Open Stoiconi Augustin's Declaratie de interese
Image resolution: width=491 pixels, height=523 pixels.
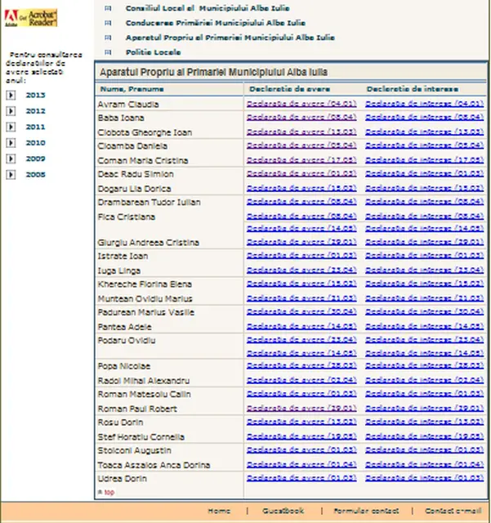[424, 450]
